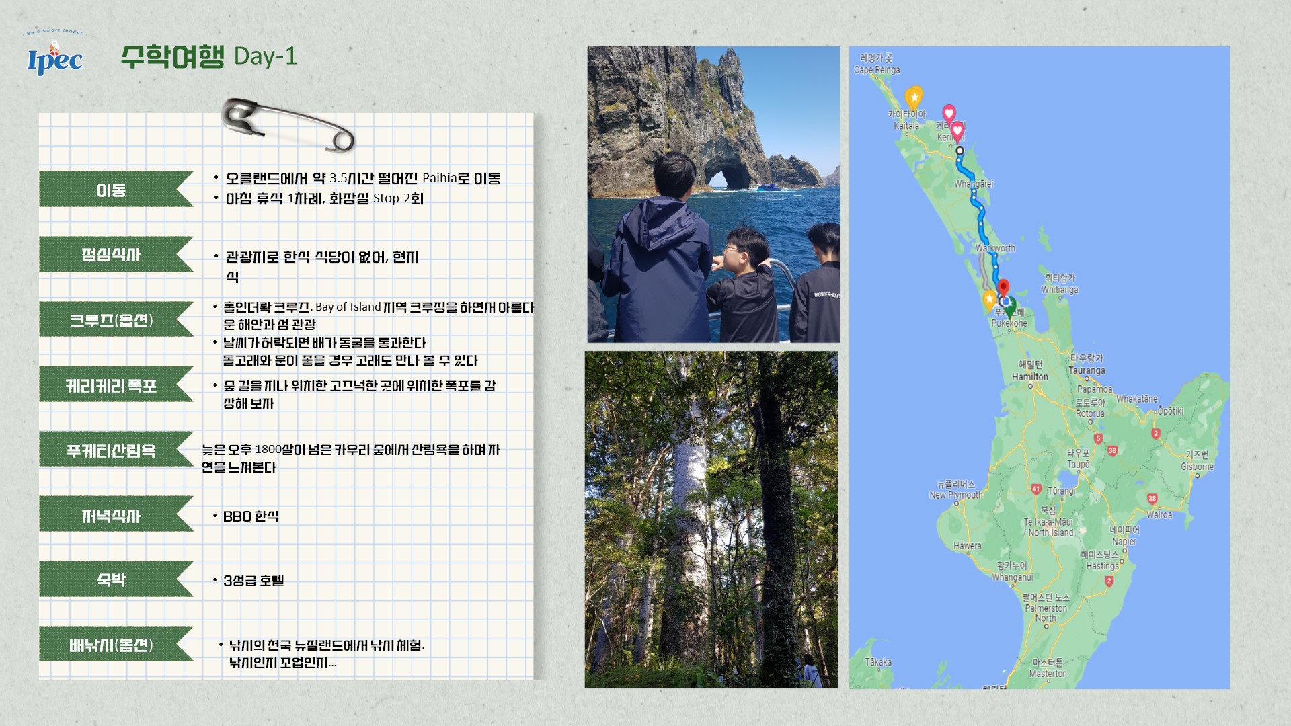Screen dimensions: 1291x726
Task: Click the 3성급 호텔 bullet text
Action: coord(253,581)
